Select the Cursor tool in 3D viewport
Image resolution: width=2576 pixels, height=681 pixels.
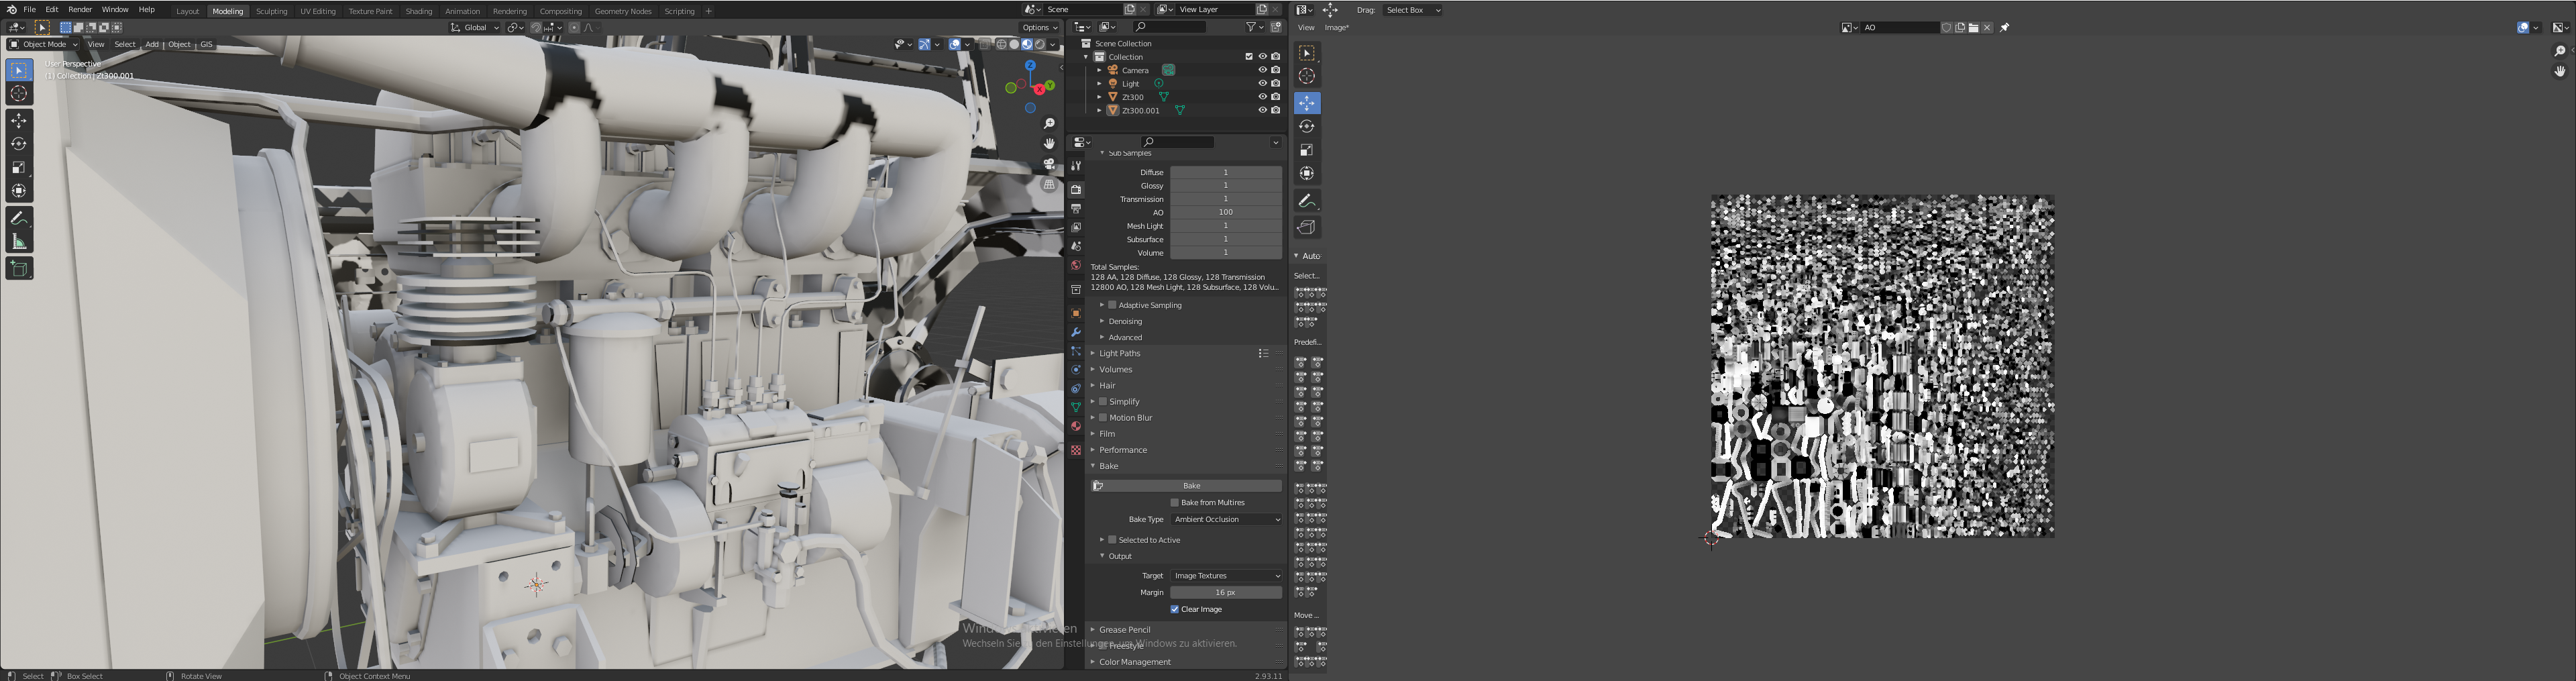[x=19, y=94]
